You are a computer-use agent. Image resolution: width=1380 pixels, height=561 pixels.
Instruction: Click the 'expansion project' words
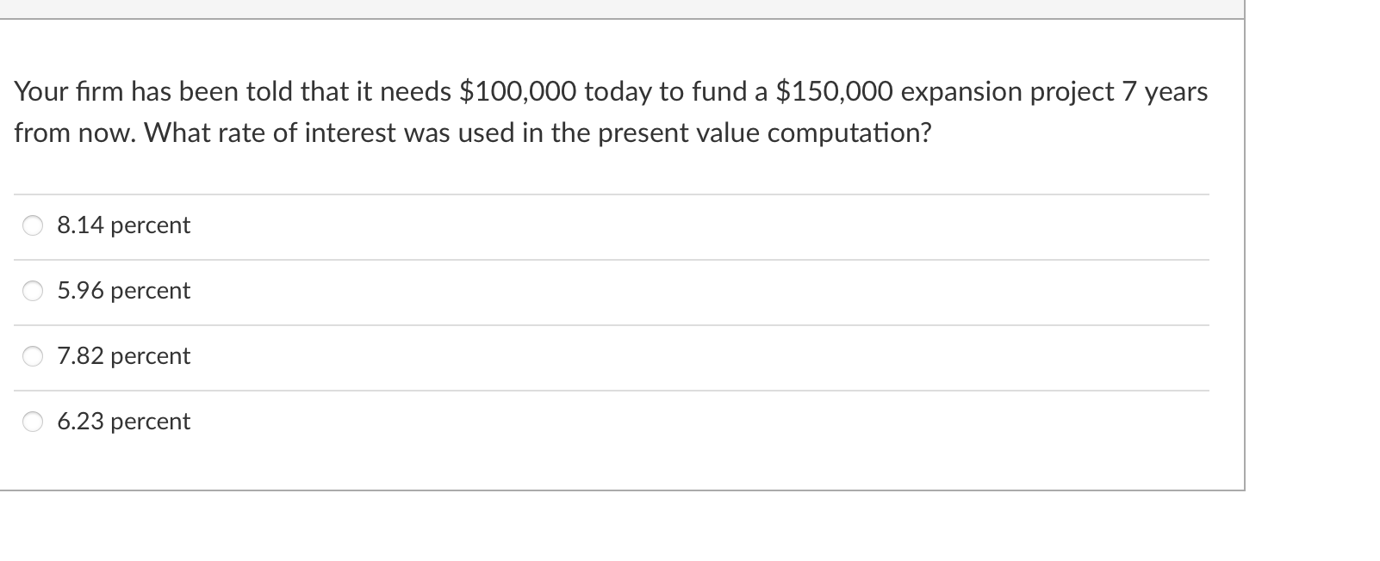click(1008, 92)
